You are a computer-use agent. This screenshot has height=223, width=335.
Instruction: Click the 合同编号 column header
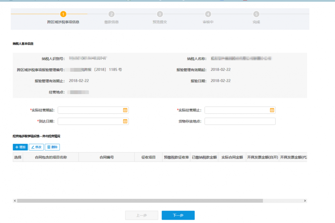click(x=107, y=157)
